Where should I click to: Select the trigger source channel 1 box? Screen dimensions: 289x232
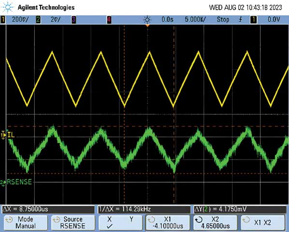coord(253,19)
